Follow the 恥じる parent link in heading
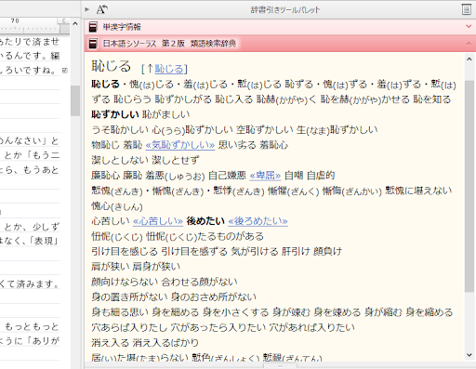 tap(169, 69)
